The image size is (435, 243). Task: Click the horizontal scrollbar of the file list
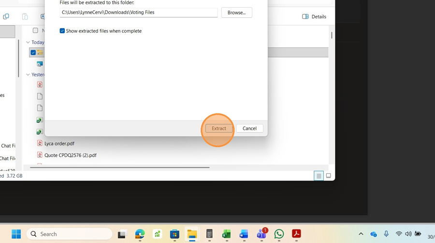119,167
